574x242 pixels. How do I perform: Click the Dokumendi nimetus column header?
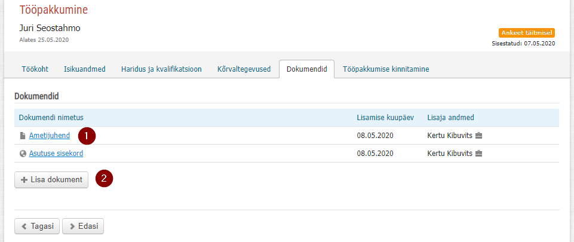tap(51, 118)
